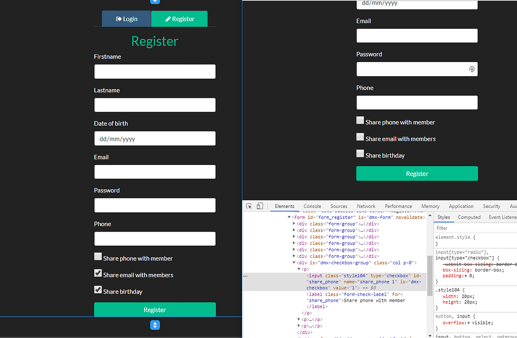Check 'Share birthday' on right form
This screenshot has width=517, height=338.
(360, 154)
